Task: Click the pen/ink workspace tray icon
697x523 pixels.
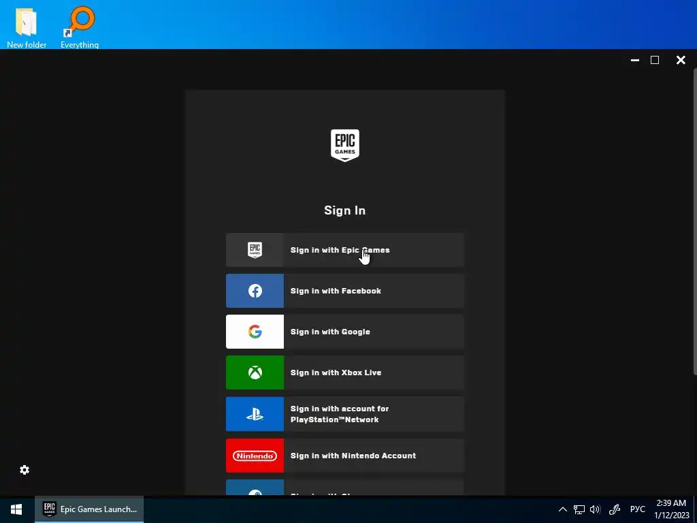Action: point(615,509)
